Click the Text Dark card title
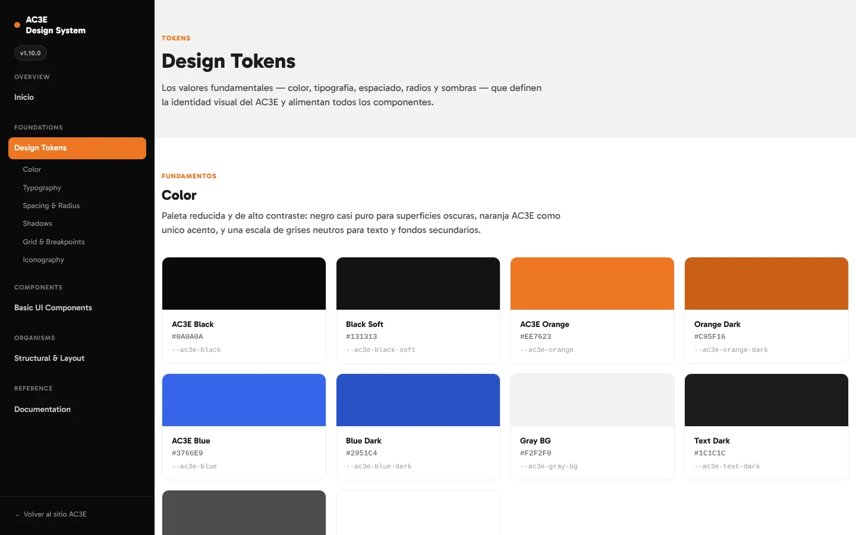 (712, 440)
